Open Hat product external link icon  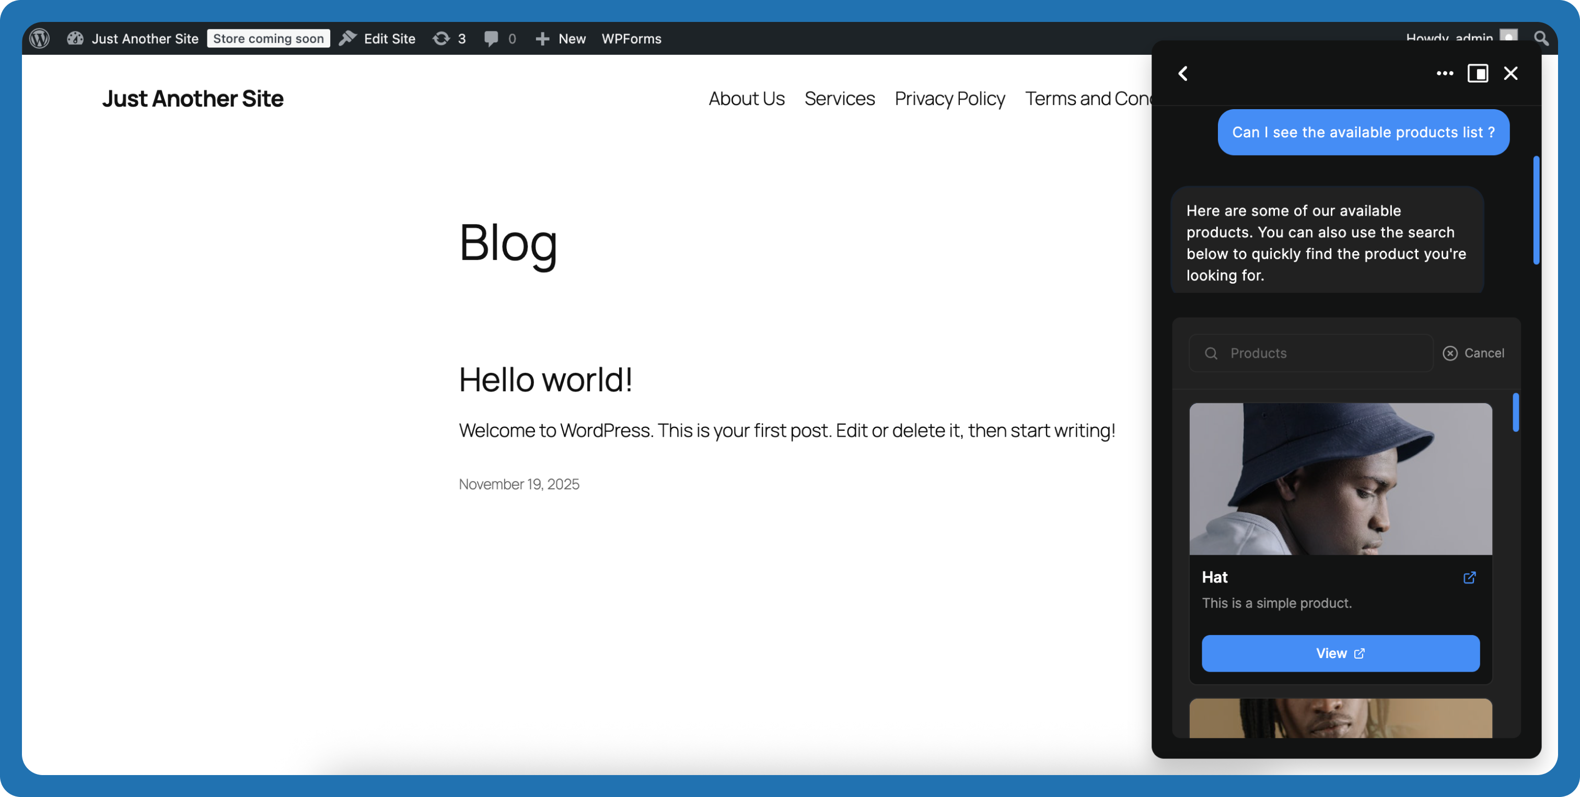click(1470, 578)
